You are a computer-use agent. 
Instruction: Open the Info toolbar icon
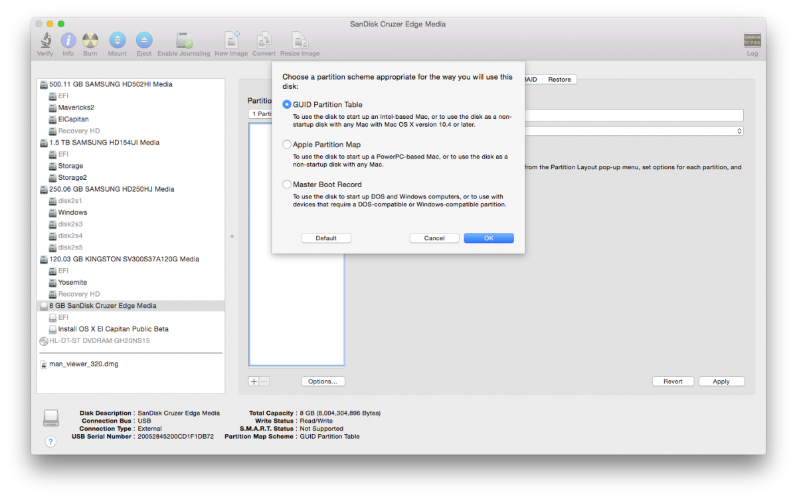[x=68, y=40]
